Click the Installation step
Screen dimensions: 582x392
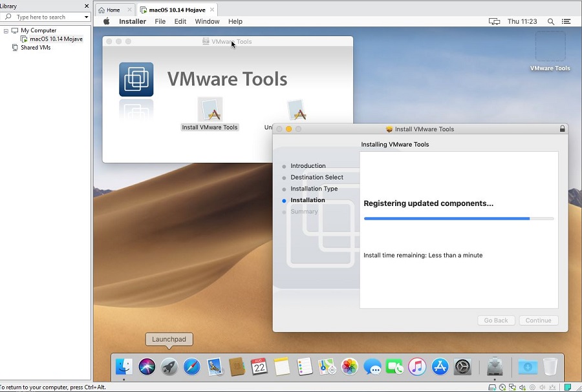[x=308, y=200]
